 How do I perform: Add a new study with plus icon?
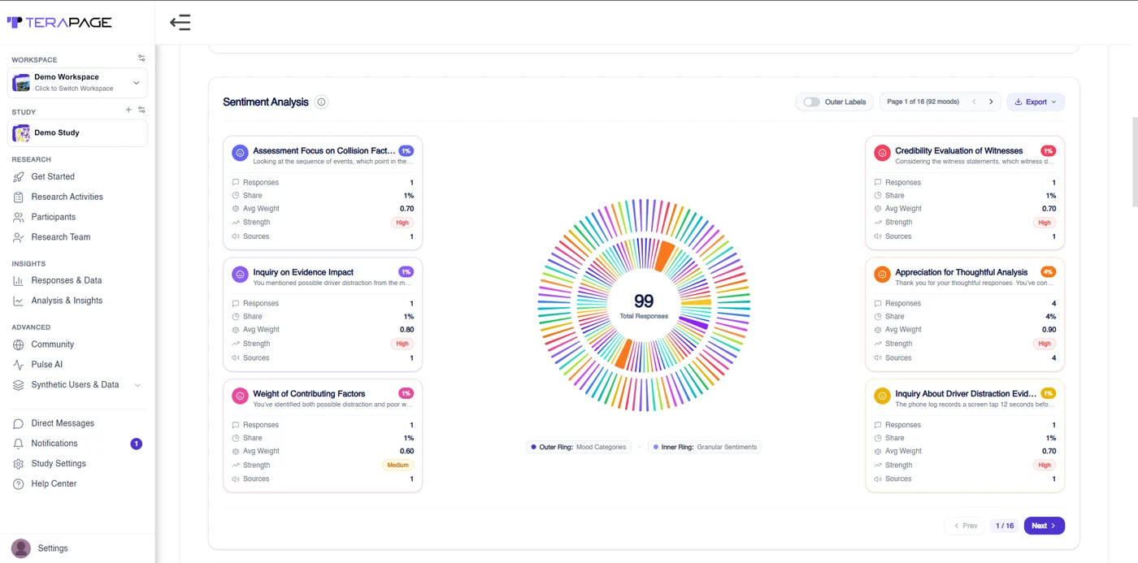(128, 110)
